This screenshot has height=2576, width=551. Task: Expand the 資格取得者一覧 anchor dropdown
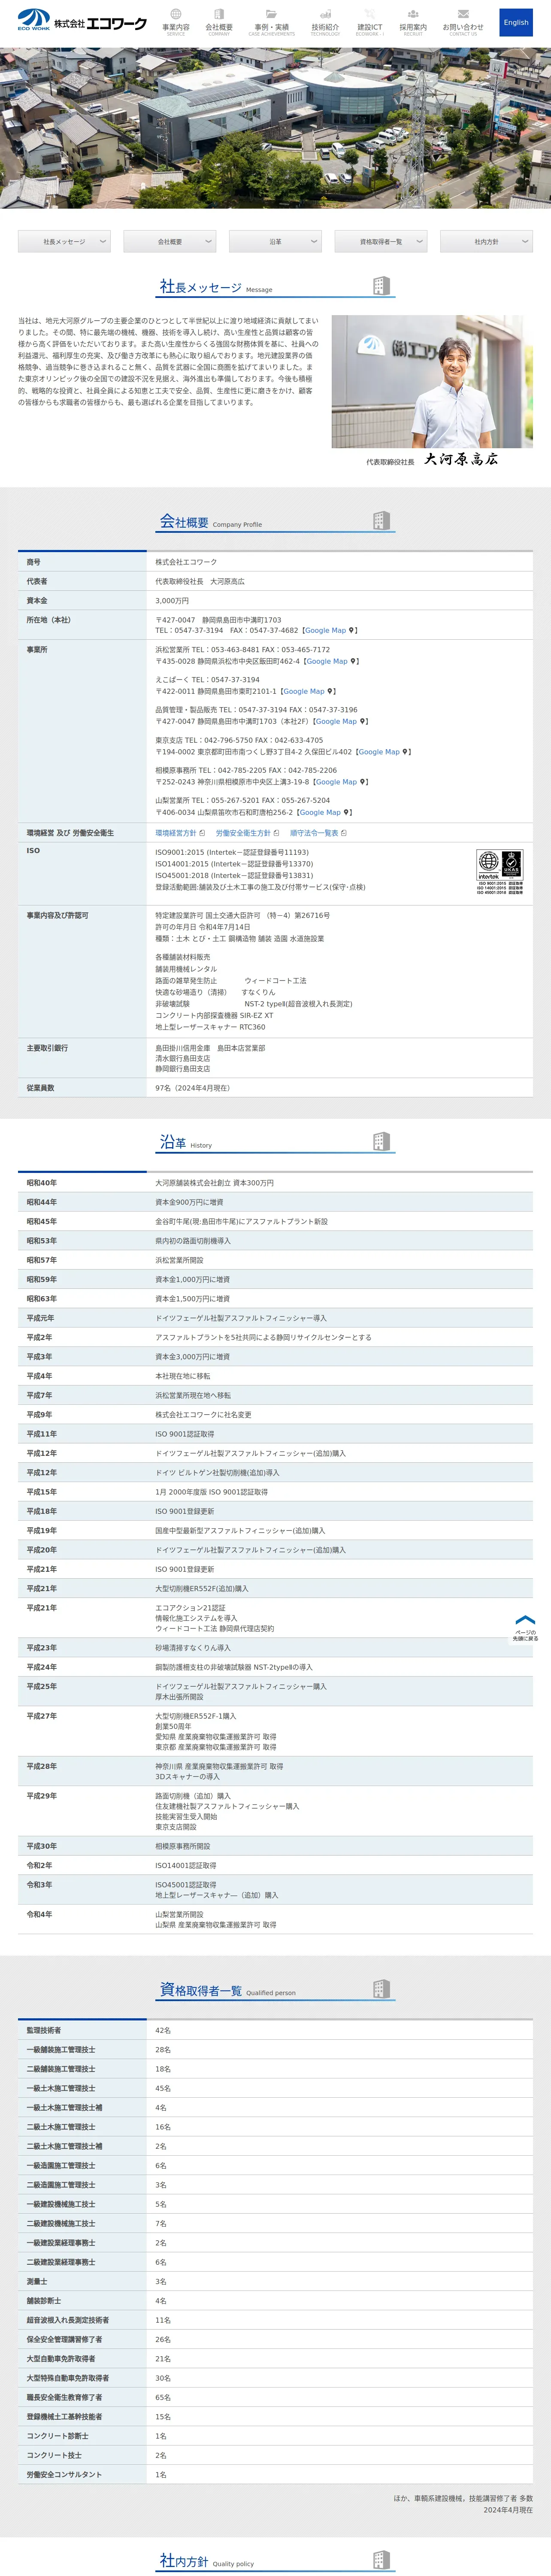381,241
